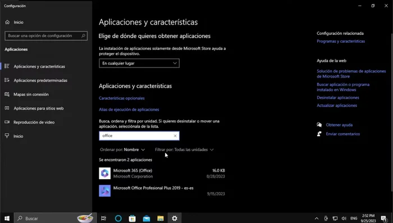Open Buscar aplicación o programa instalado link
Viewport: 393px width, 223px height.
coord(343,87)
